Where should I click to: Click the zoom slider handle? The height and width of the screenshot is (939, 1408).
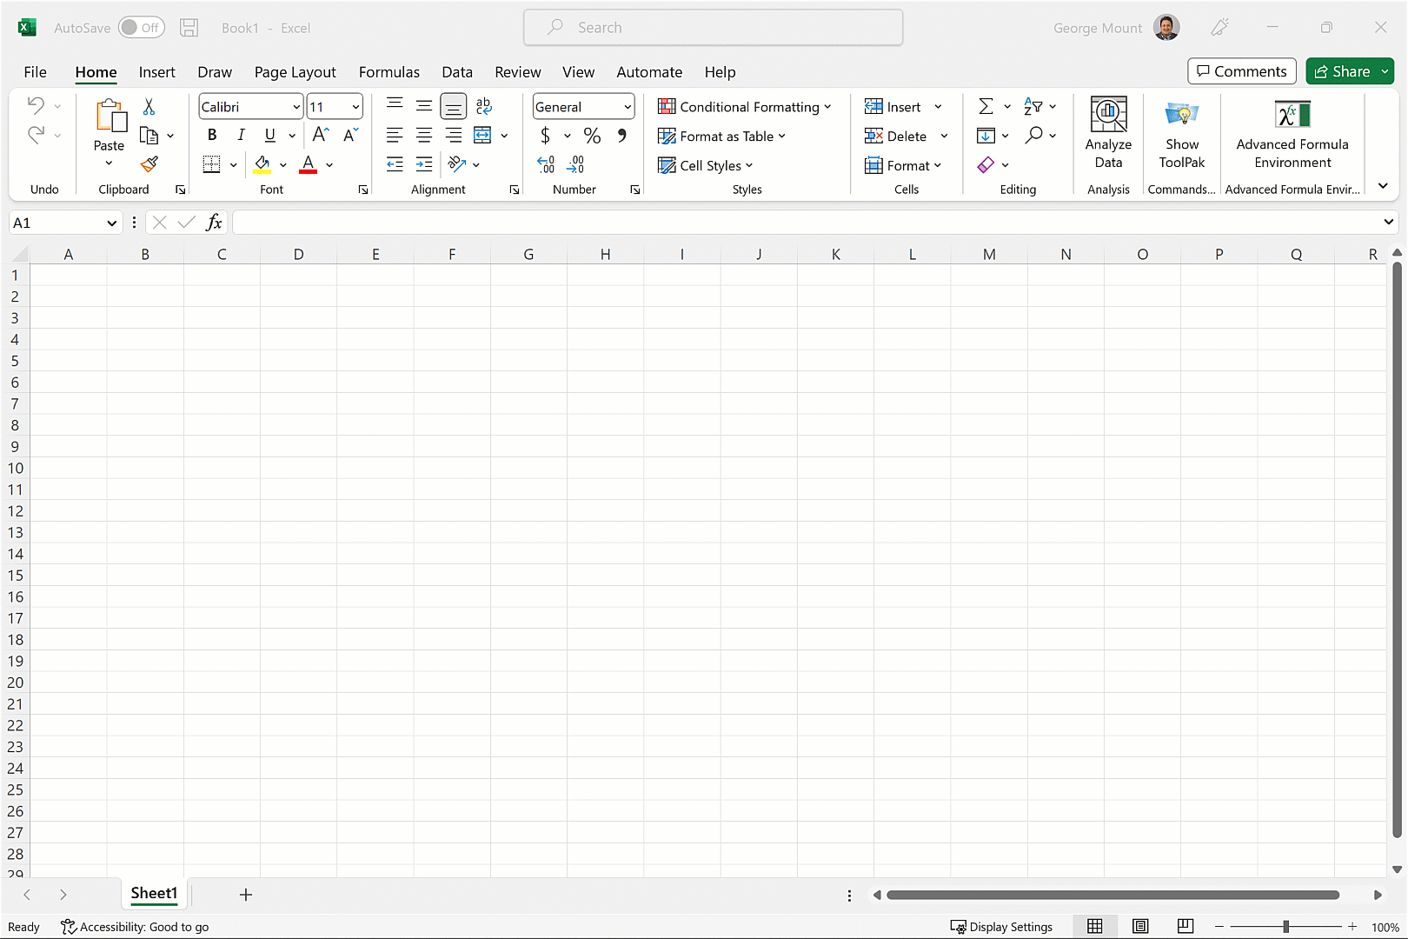click(1285, 927)
